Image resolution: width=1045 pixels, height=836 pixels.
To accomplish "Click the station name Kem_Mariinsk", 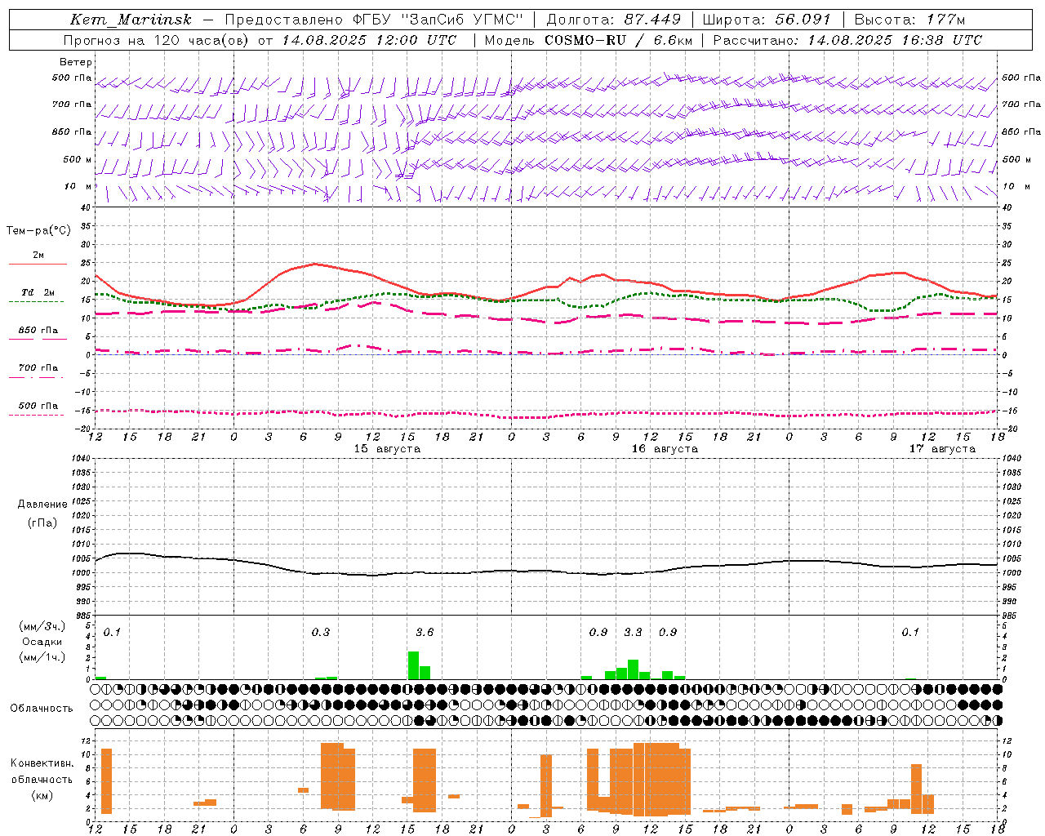I will [x=131, y=20].
